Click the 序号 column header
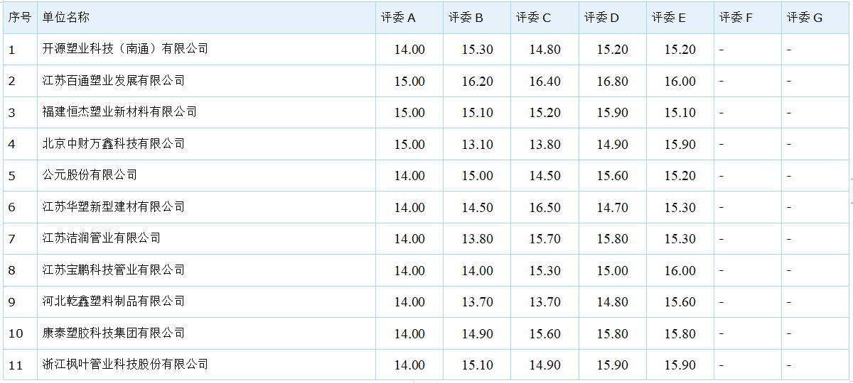Viewport: 853px width, 383px height. tap(19, 18)
